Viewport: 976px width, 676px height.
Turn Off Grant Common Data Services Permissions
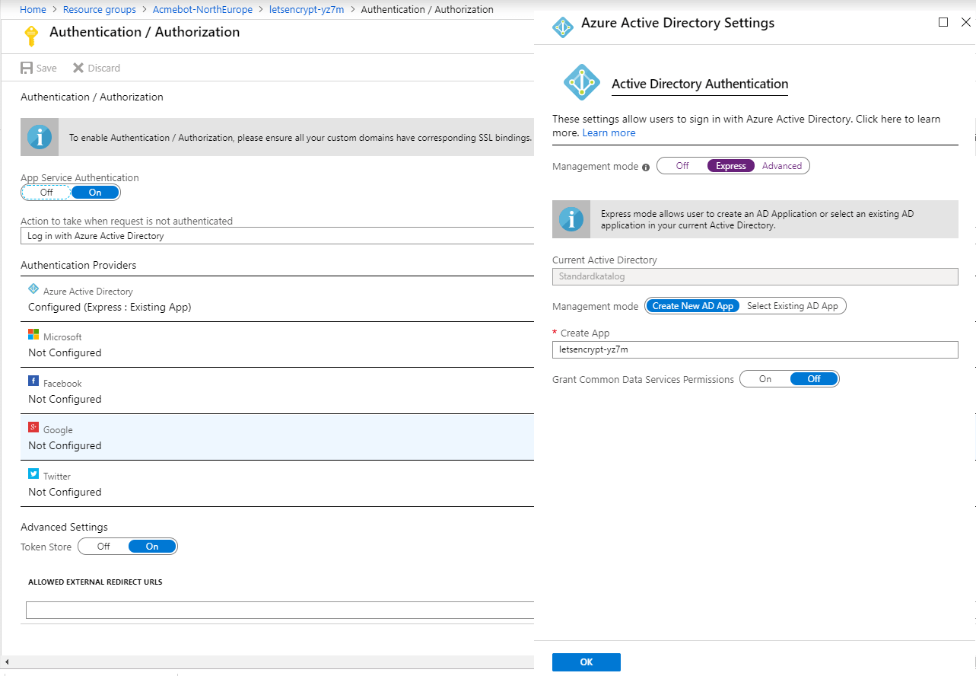814,379
